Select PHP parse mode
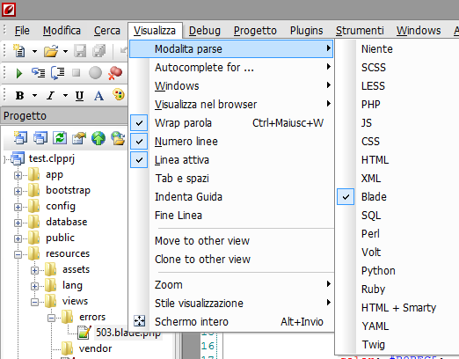Viewport: 459px width, 359px height. pos(371,105)
